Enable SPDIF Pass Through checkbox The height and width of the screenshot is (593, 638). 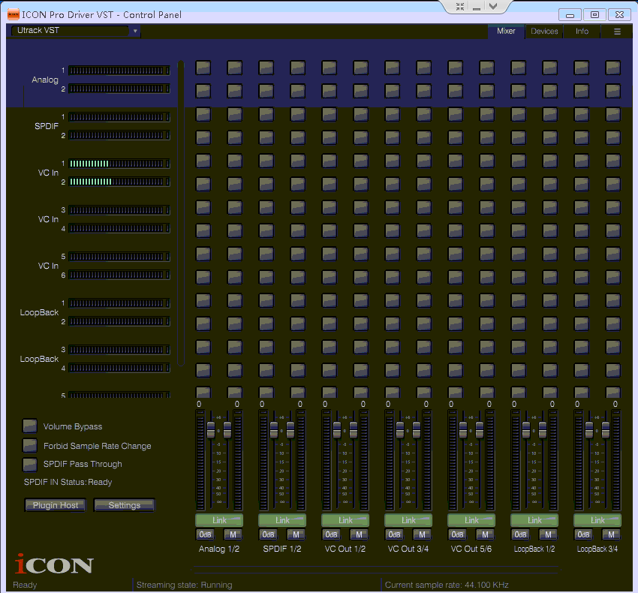pos(30,464)
